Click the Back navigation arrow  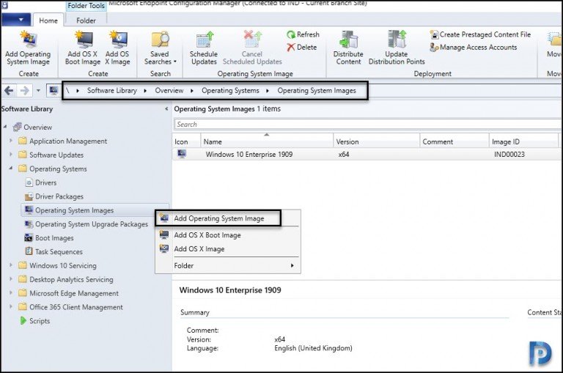[x=9, y=90]
